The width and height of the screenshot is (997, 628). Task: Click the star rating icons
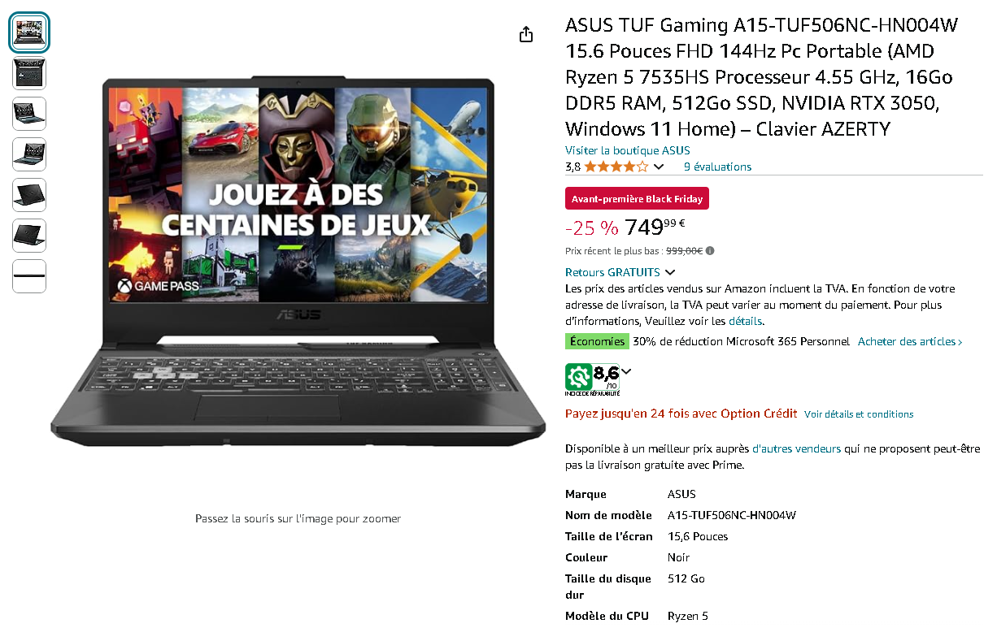coord(616,167)
